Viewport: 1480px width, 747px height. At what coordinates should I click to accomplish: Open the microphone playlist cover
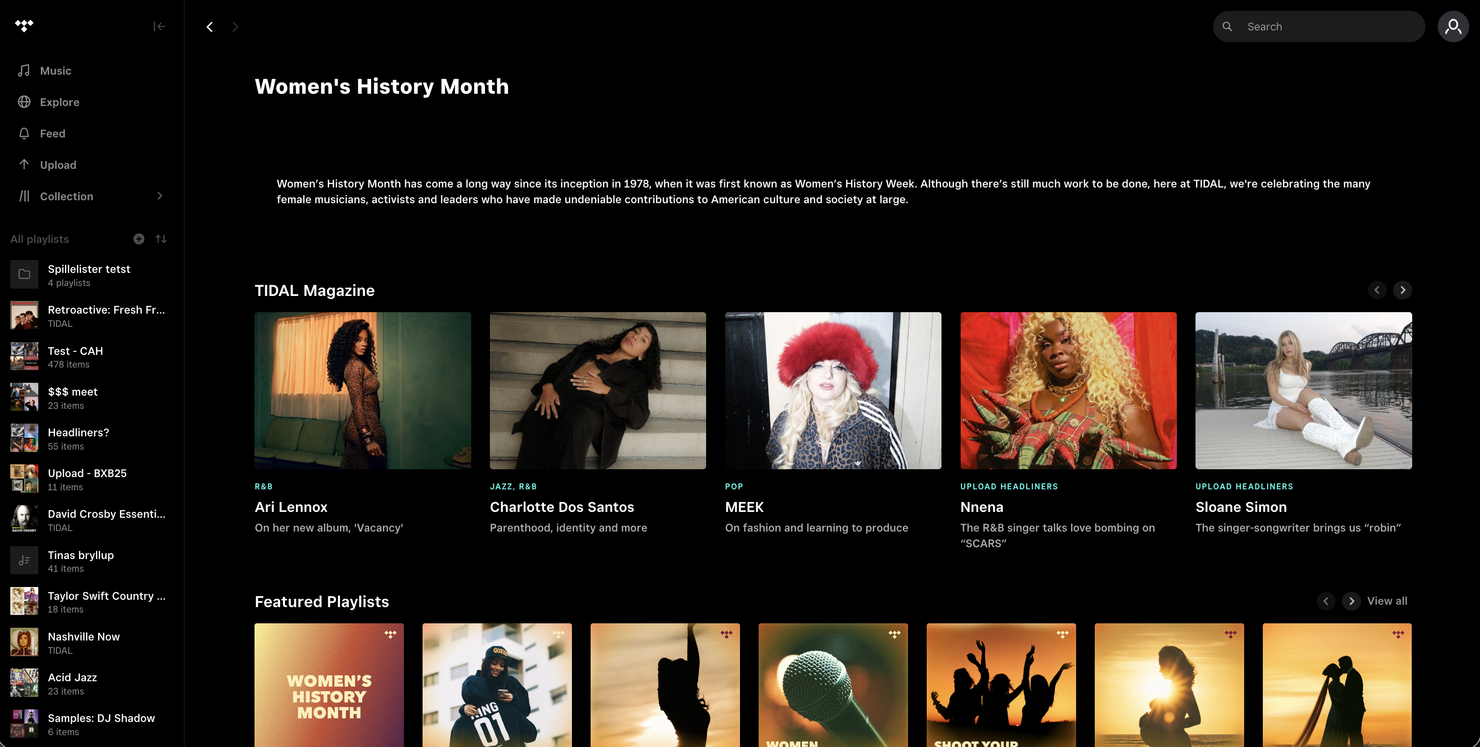coord(833,685)
